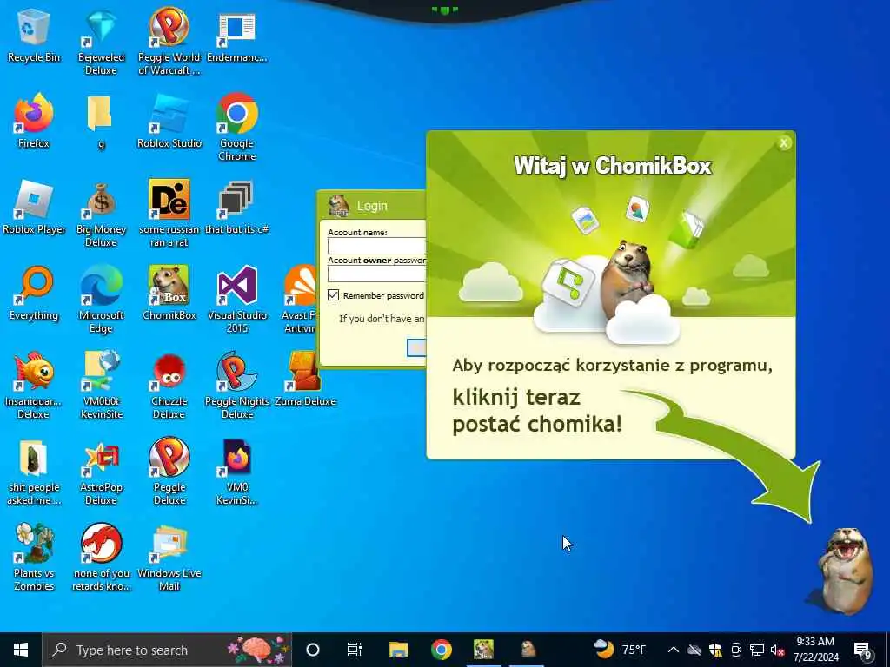Expand the hidden system tray icons

coord(674,650)
